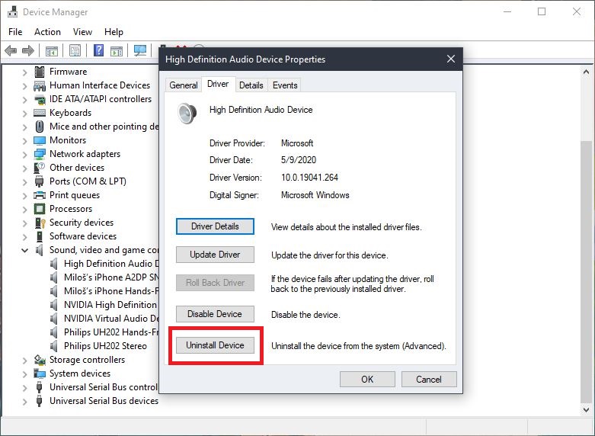This screenshot has height=436, width=595.
Task: Close the Audio Device Properties dialog
Action: pyautogui.click(x=451, y=59)
